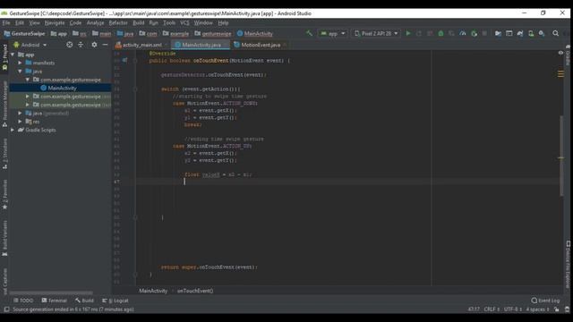Click the Stop button in the toolbar
573x322 pixels.
[484, 33]
